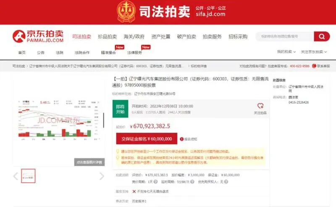Screen dimensions: 336x207
Task: Click the 交保证金报名 ¥60,000,000 button
Action: click(147, 139)
